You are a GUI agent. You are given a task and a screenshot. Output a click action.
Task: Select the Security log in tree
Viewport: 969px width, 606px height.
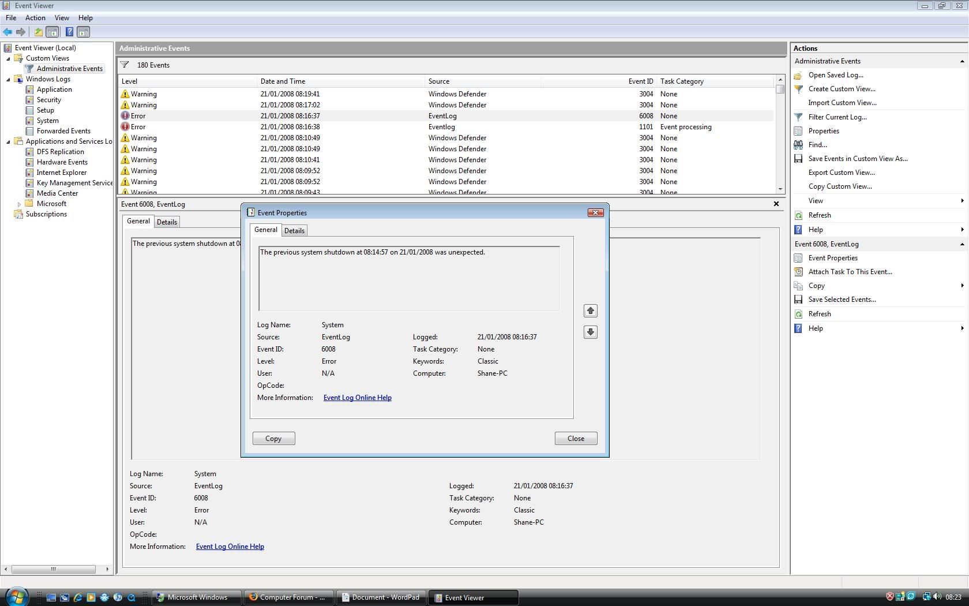click(x=49, y=100)
